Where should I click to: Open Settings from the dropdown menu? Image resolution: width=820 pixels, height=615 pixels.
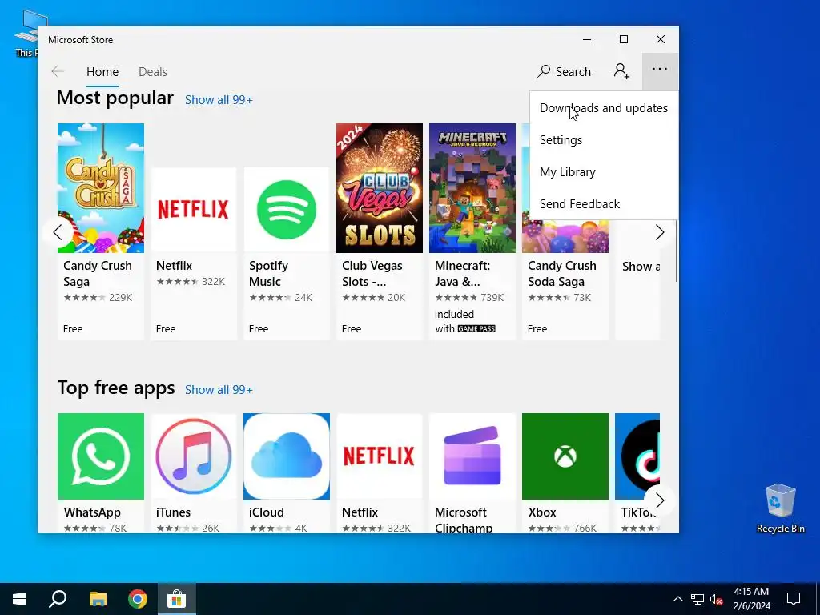click(604, 139)
